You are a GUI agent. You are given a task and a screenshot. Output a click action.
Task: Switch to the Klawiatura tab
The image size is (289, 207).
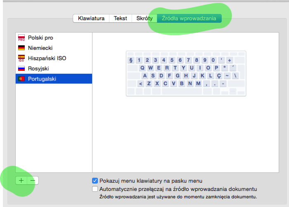(91, 18)
